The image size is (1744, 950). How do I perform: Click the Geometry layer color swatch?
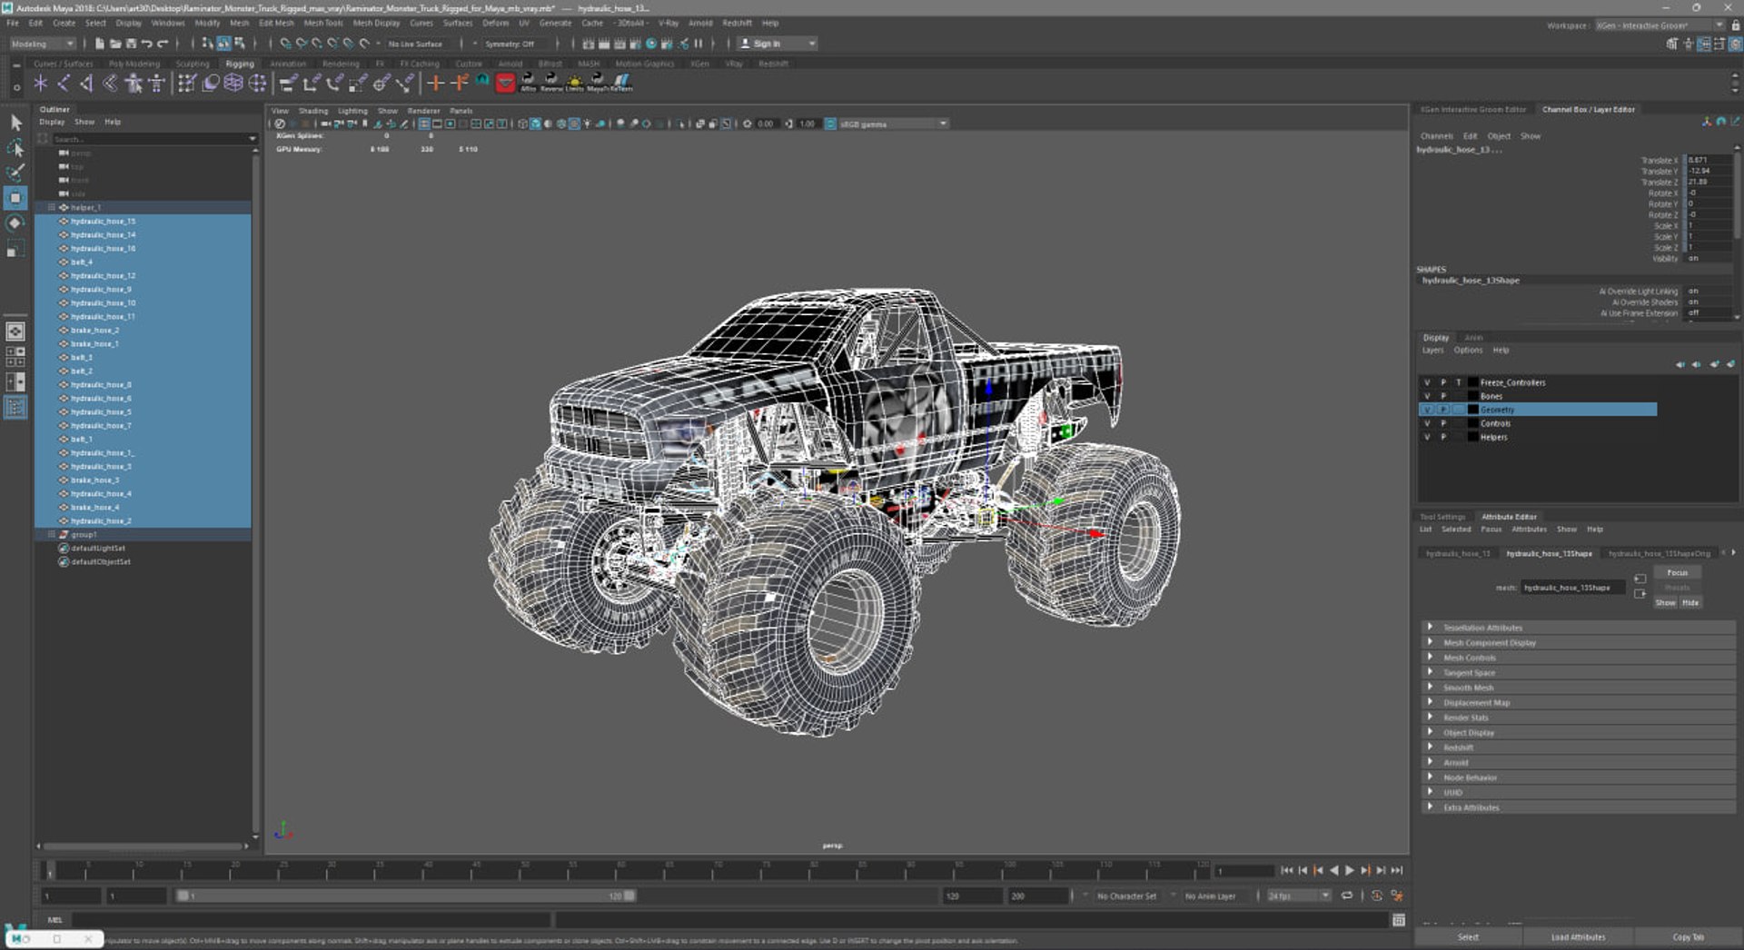[1473, 410]
